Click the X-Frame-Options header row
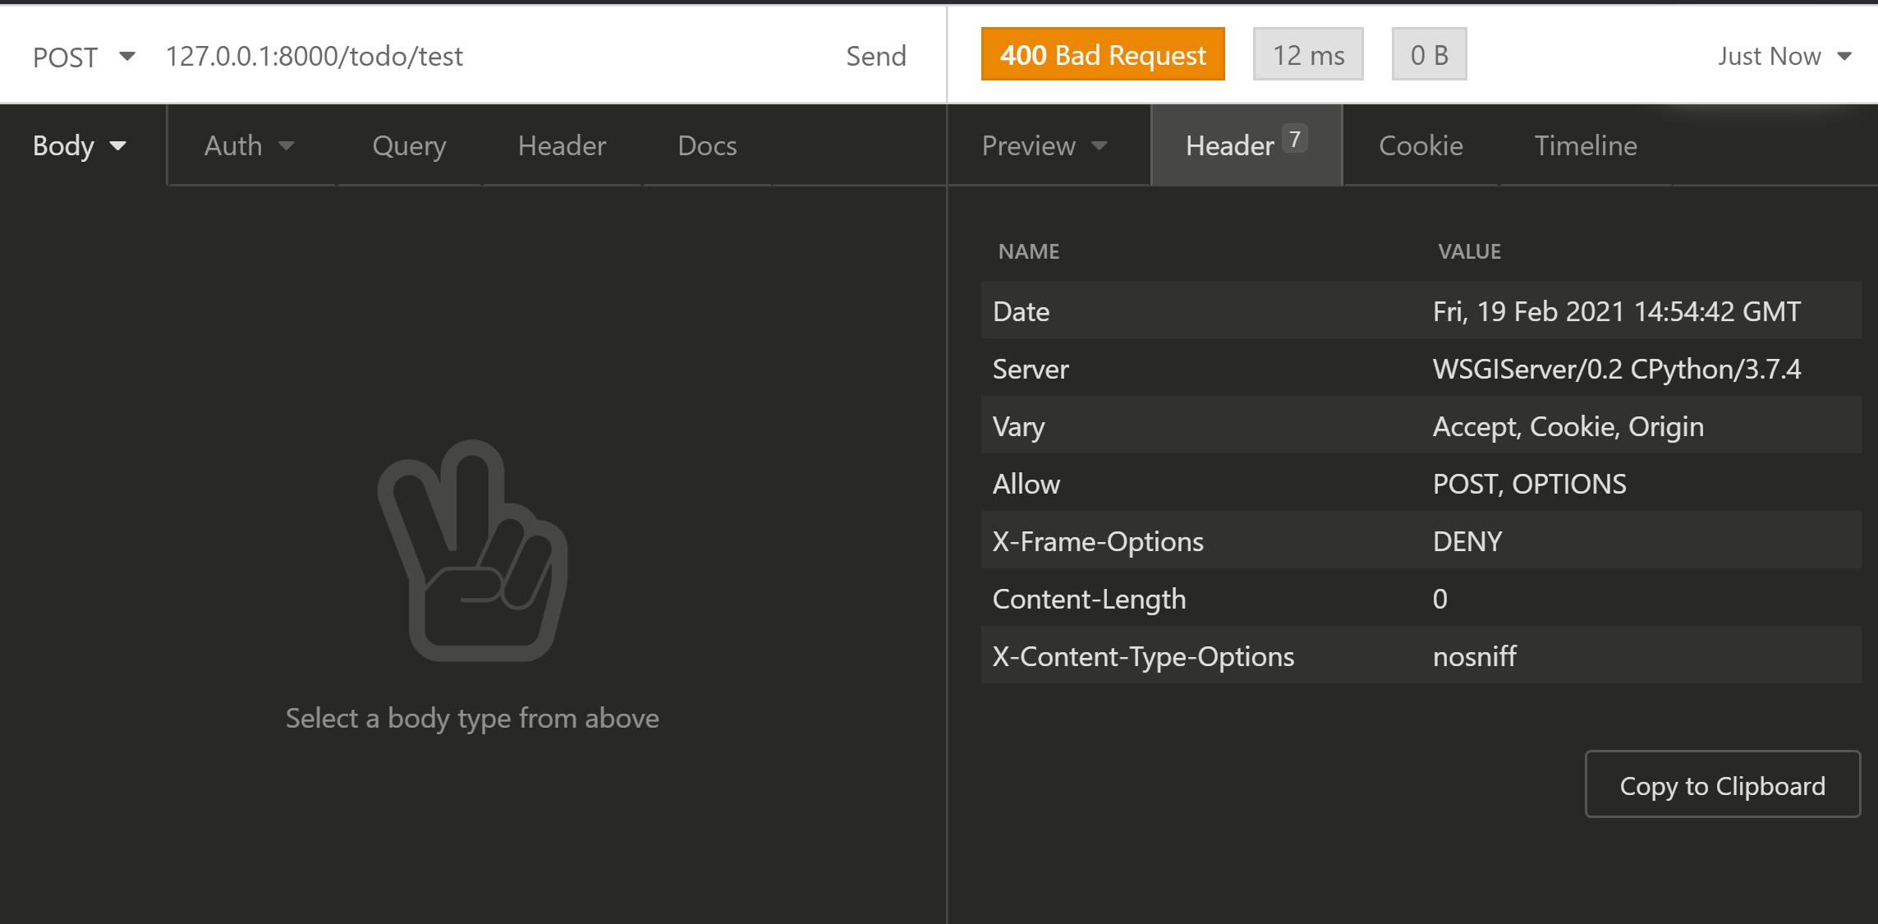Viewport: 1878px width, 924px height. tap(1097, 541)
